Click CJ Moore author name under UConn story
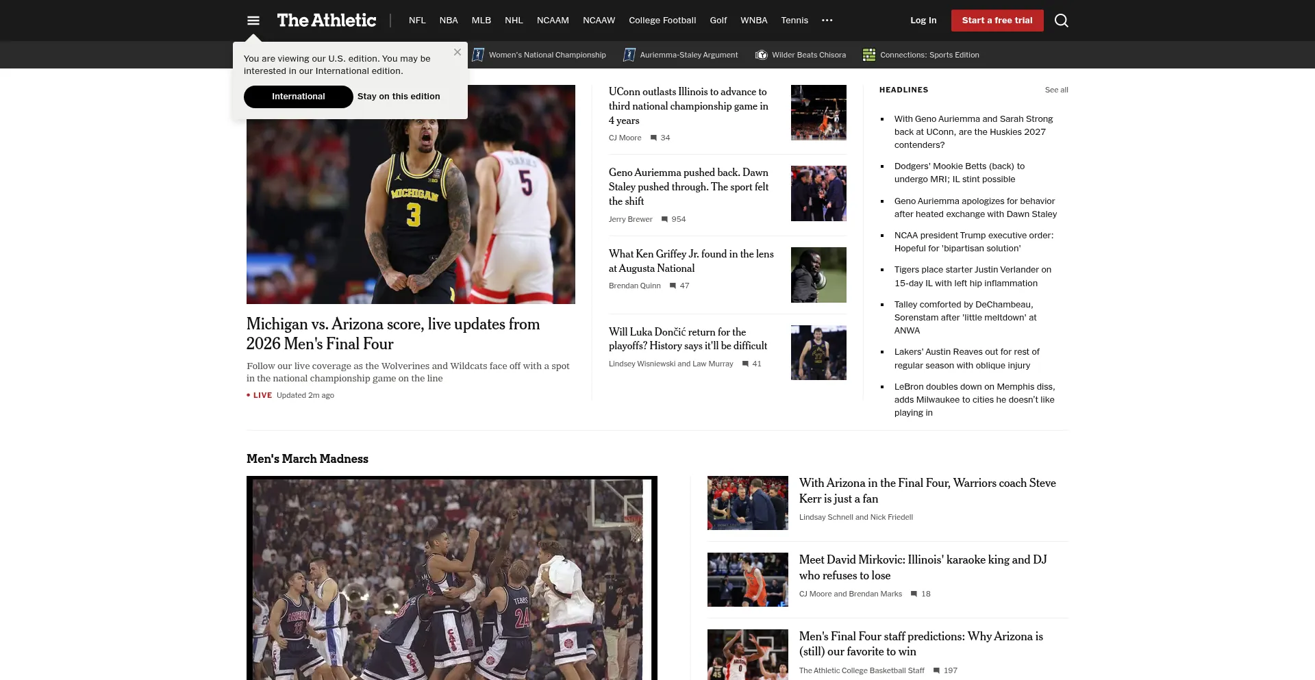This screenshot has height=680, width=1315. [x=625, y=138]
